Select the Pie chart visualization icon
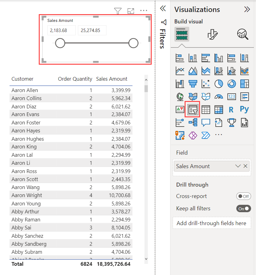This screenshot has width=256, height=275. pyautogui.click(x=218, y=83)
